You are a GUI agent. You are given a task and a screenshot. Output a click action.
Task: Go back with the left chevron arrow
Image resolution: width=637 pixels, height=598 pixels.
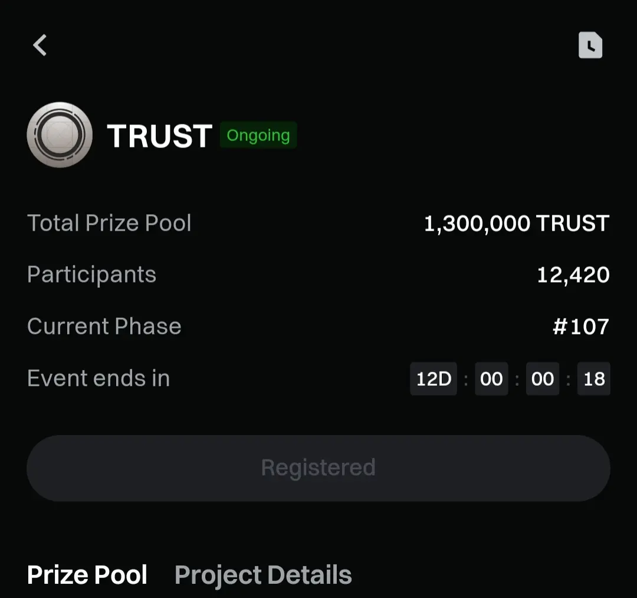40,45
